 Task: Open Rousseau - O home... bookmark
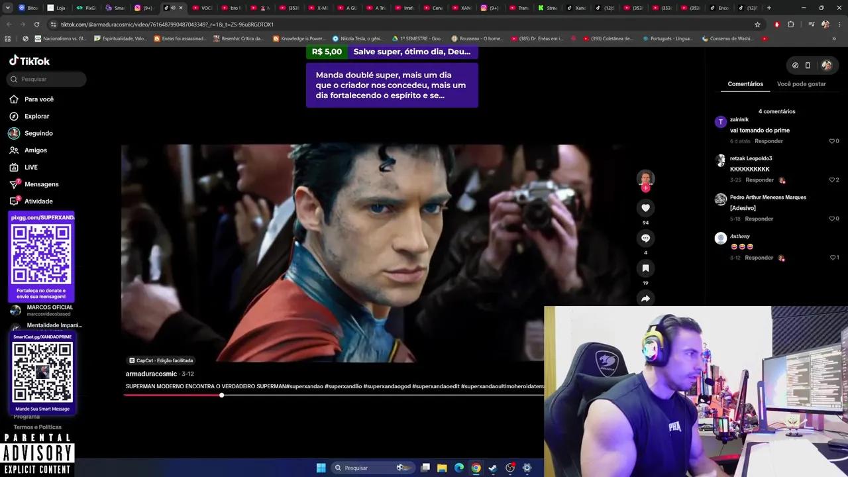[x=477, y=38]
